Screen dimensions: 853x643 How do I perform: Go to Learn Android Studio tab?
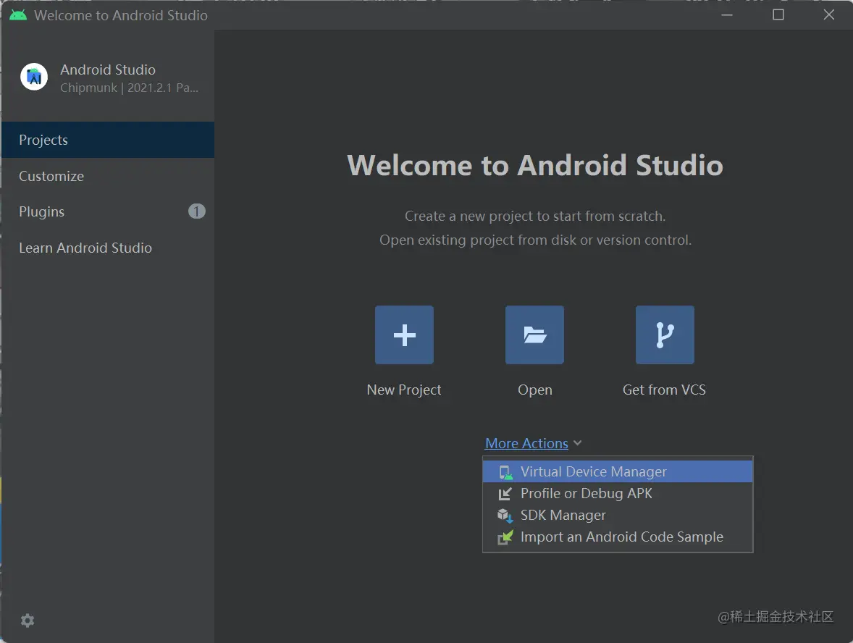108,248
